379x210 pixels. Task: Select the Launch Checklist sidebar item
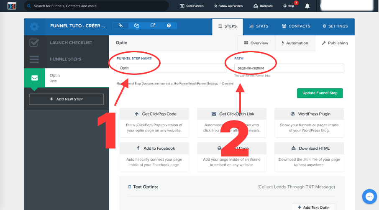(x=67, y=43)
